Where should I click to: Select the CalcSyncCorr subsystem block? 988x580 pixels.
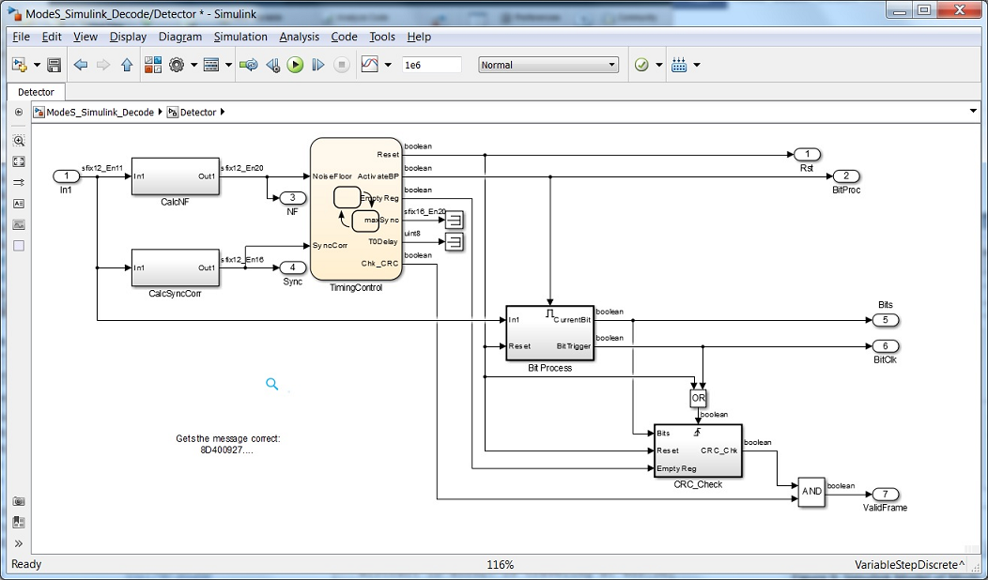point(176,267)
